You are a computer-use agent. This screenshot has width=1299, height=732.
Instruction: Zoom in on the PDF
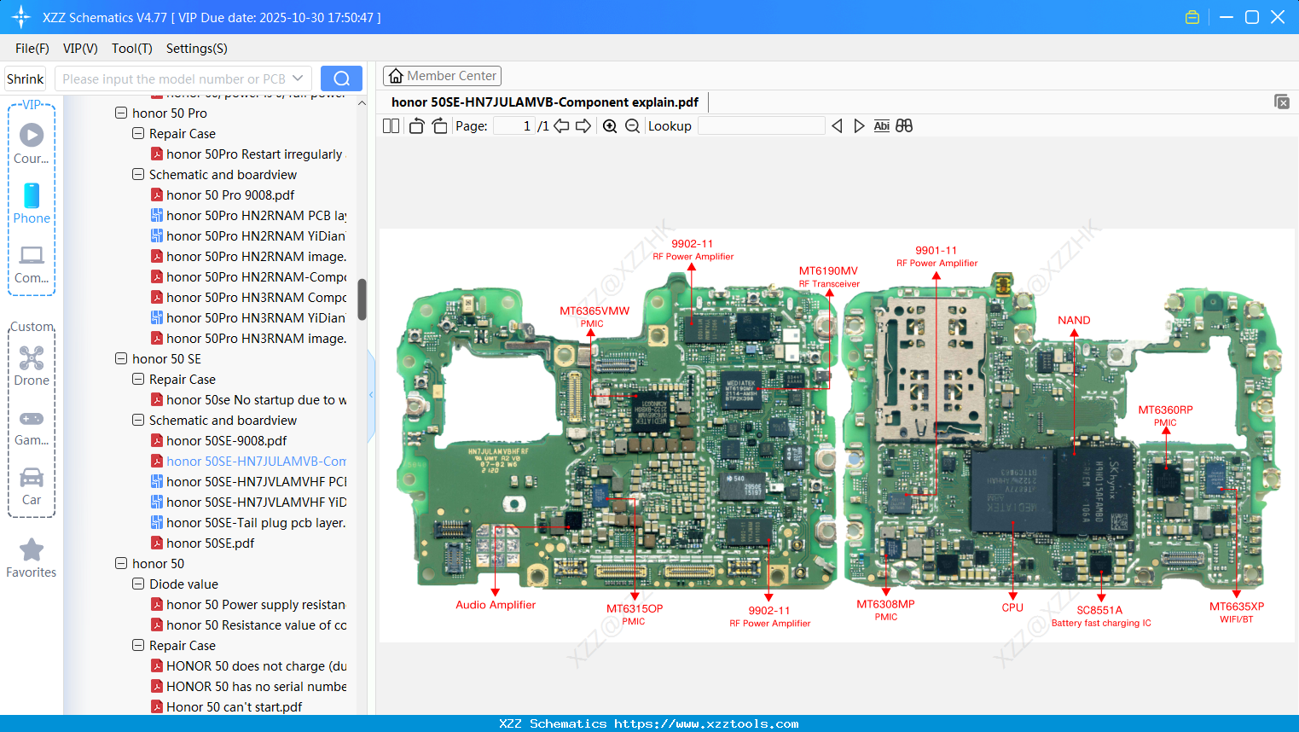pyautogui.click(x=610, y=126)
